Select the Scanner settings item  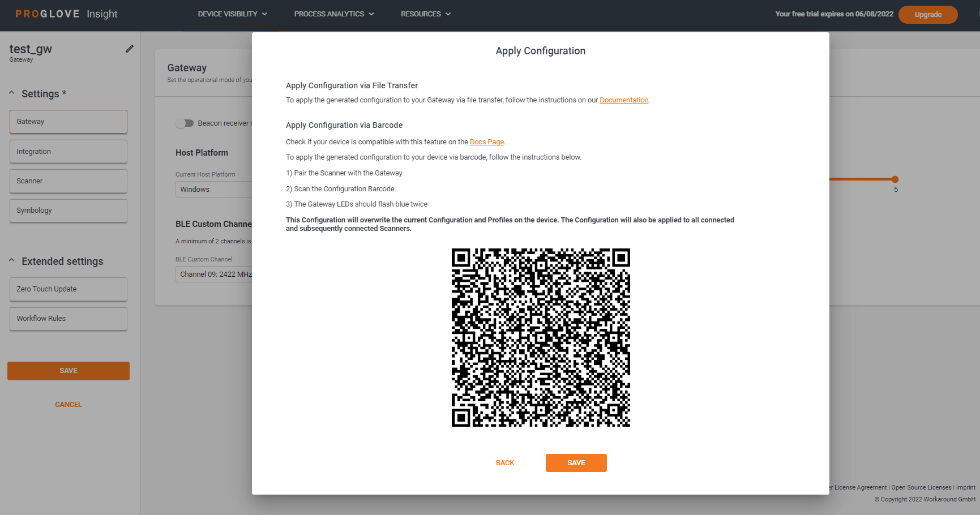click(x=69, y=181)
